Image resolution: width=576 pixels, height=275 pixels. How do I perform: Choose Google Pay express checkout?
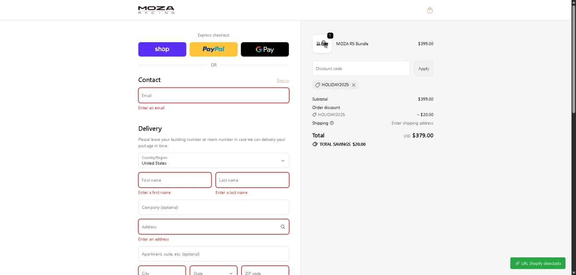click(x=265, y=49)
